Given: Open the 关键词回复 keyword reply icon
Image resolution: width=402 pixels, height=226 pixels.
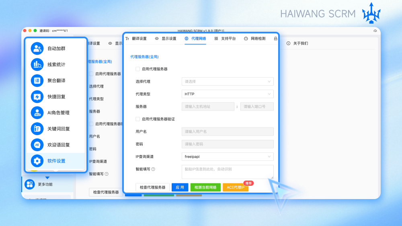Looking at the screenshot, I should 37,129.
